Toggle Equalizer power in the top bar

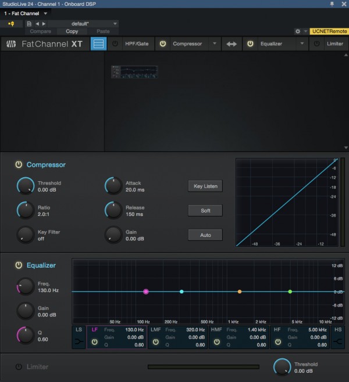pos(250,44)
